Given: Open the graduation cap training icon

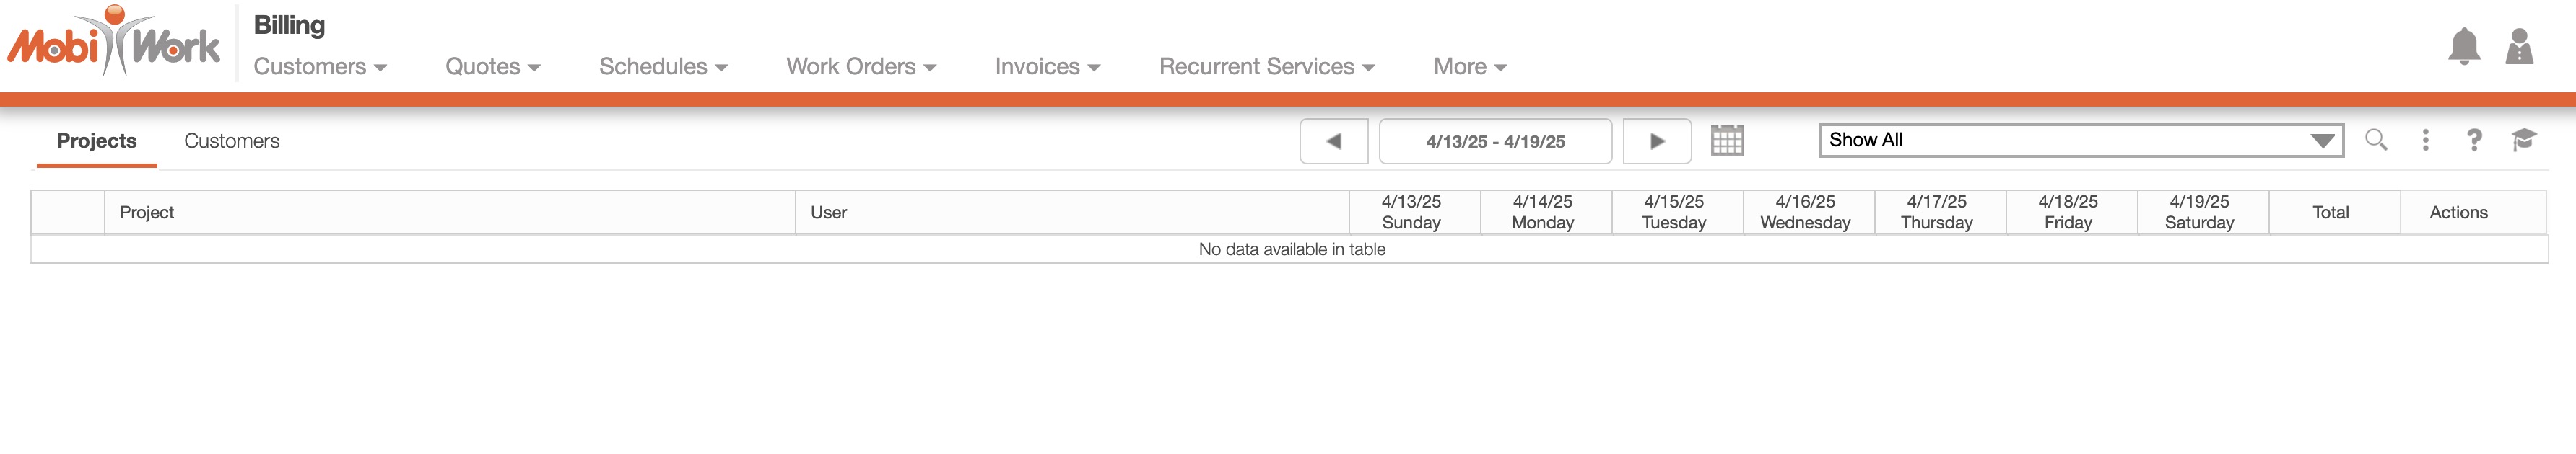Looking at the screenshot, I should (x=2523, y=141).
